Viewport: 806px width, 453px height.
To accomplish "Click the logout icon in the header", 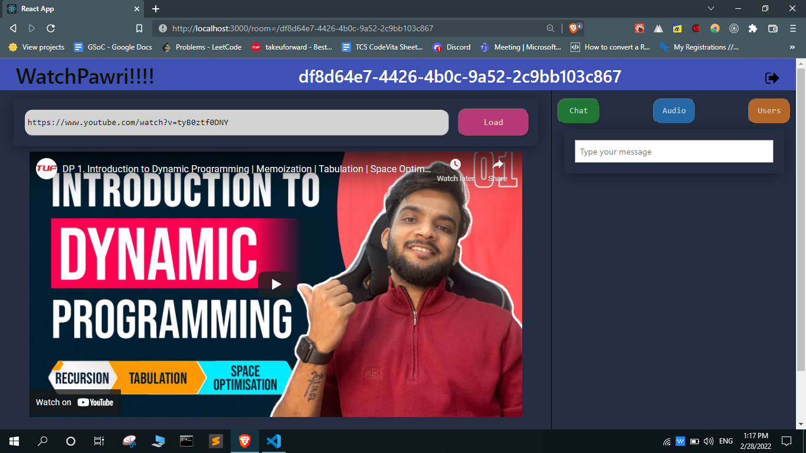I will pyautogui.click(x=772, y=77).
